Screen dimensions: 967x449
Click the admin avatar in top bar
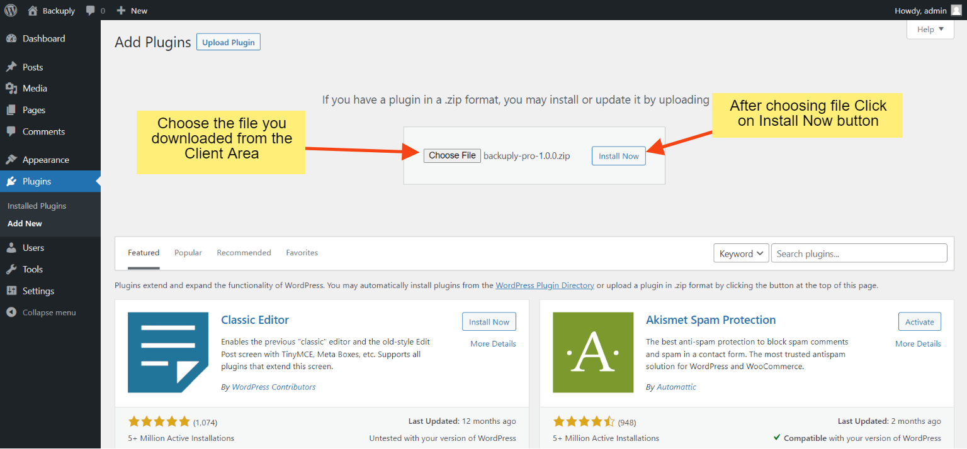coord(956,10)
